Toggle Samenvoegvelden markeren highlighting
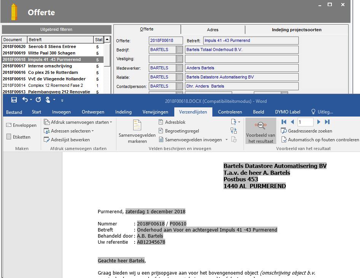This screenshot has height=278, width=360. tap(137, 131)
